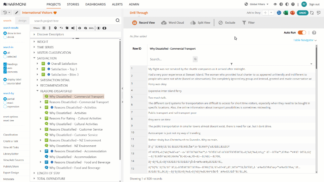Click the RC user avatar
Image resolution: width=324 pixels, height=182 pixels.
click(304, 4)
